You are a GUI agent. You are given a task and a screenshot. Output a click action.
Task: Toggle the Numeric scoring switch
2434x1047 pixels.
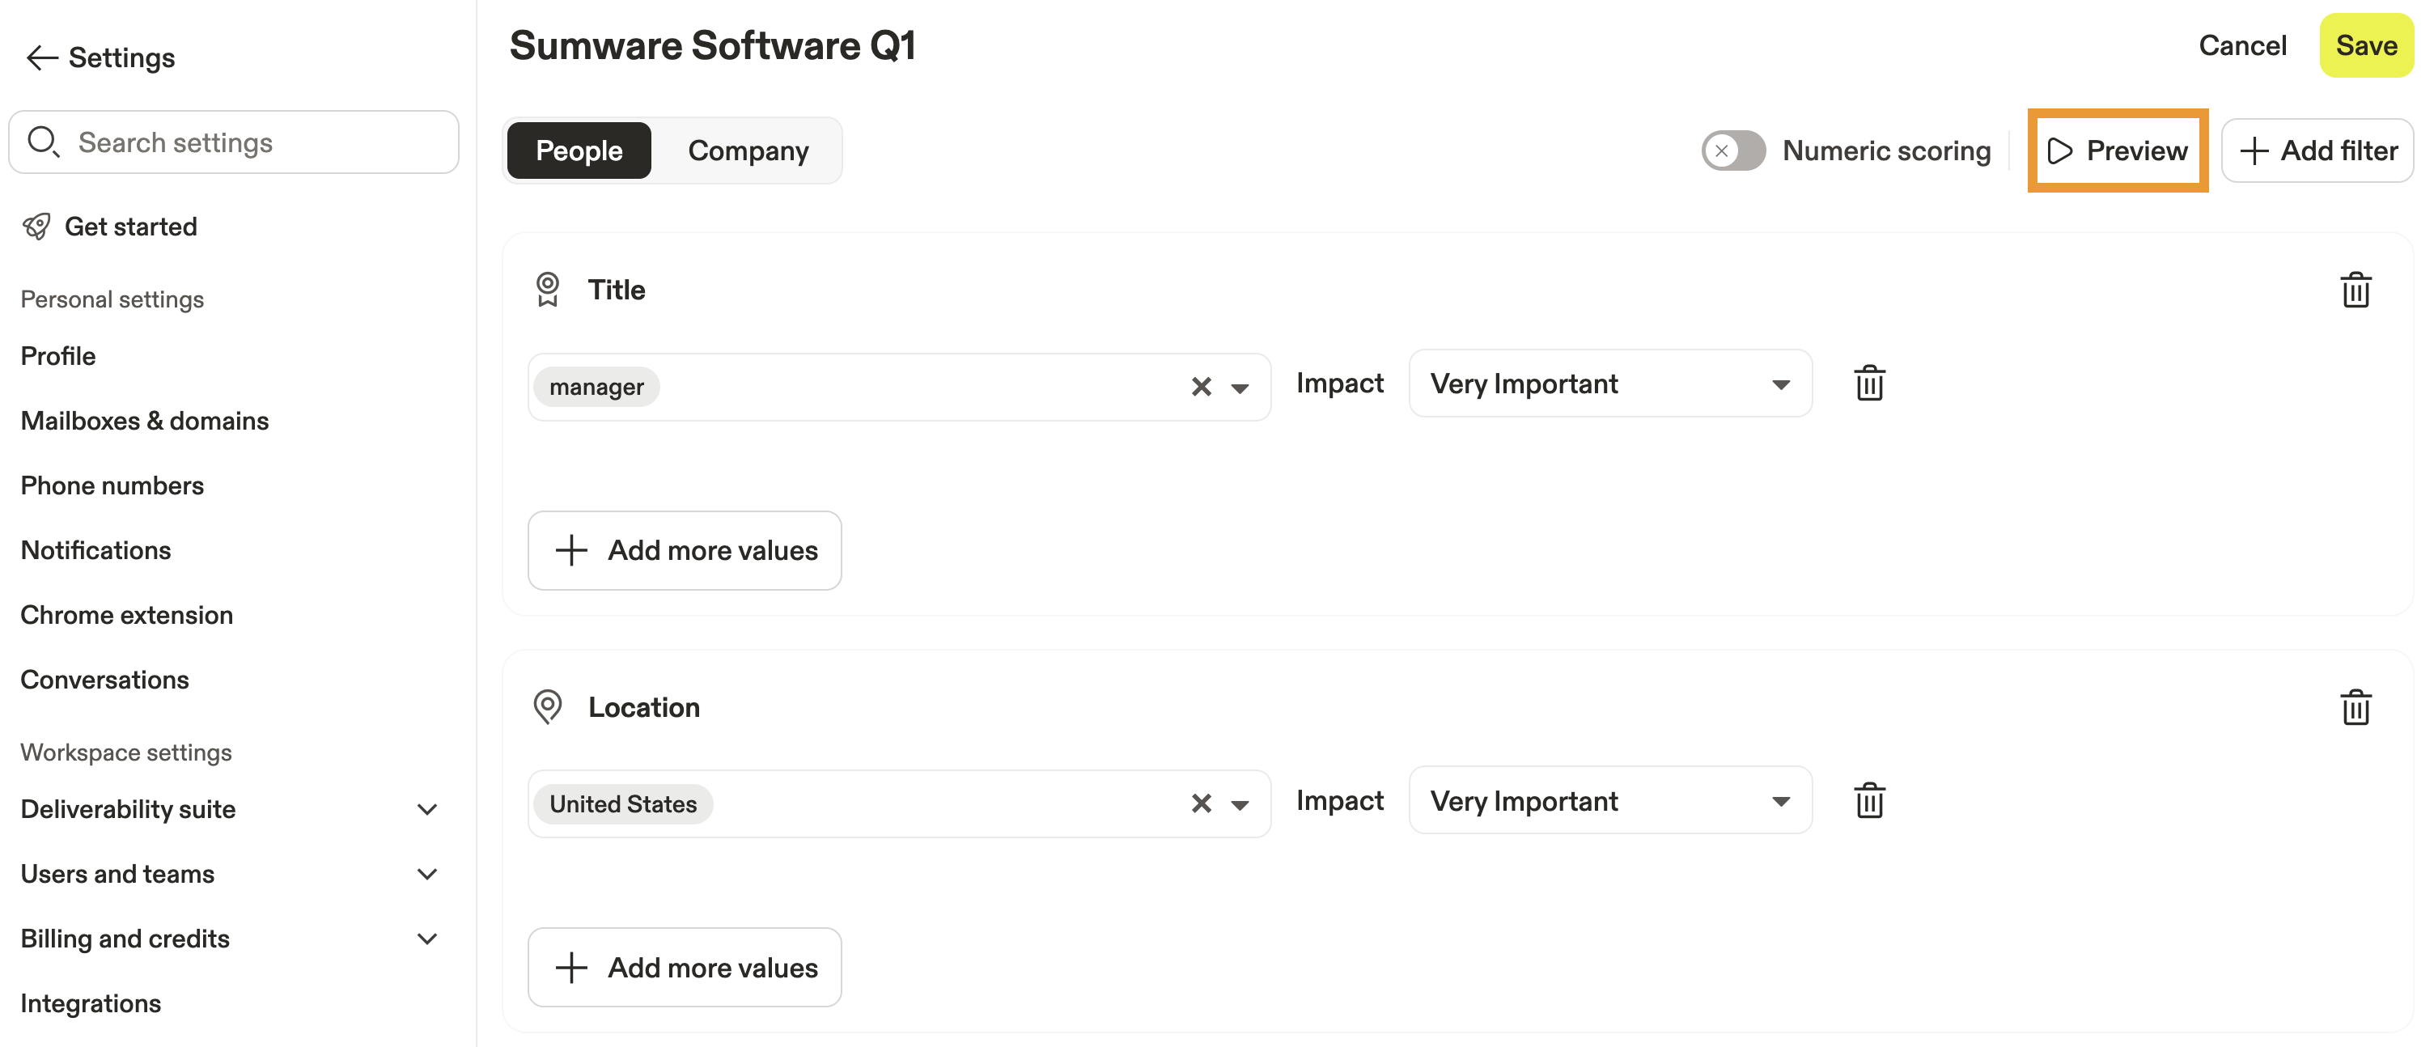point(1733,150)
